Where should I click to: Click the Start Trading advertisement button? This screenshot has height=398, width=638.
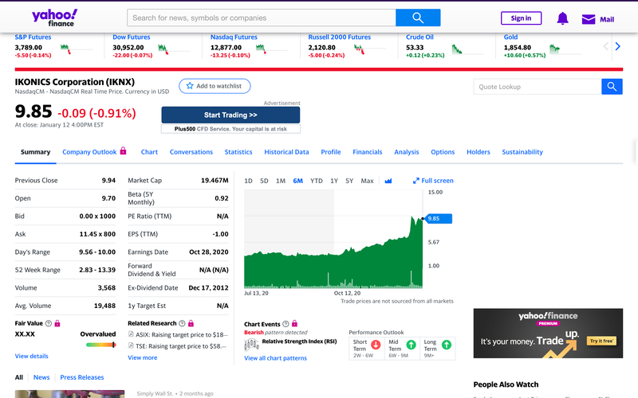[230, 115]
